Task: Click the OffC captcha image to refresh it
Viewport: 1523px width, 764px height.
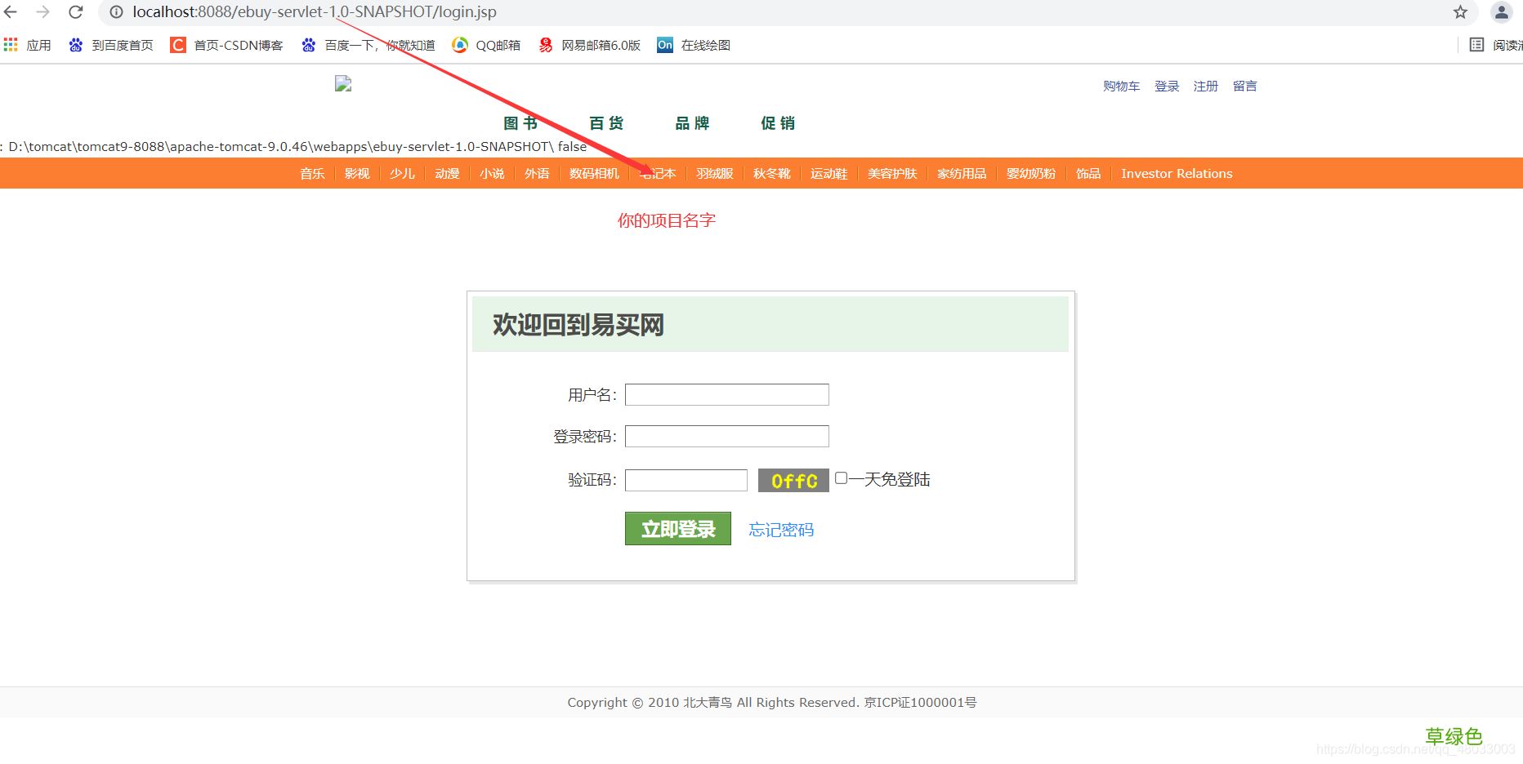Action: (x=793, y=480)
